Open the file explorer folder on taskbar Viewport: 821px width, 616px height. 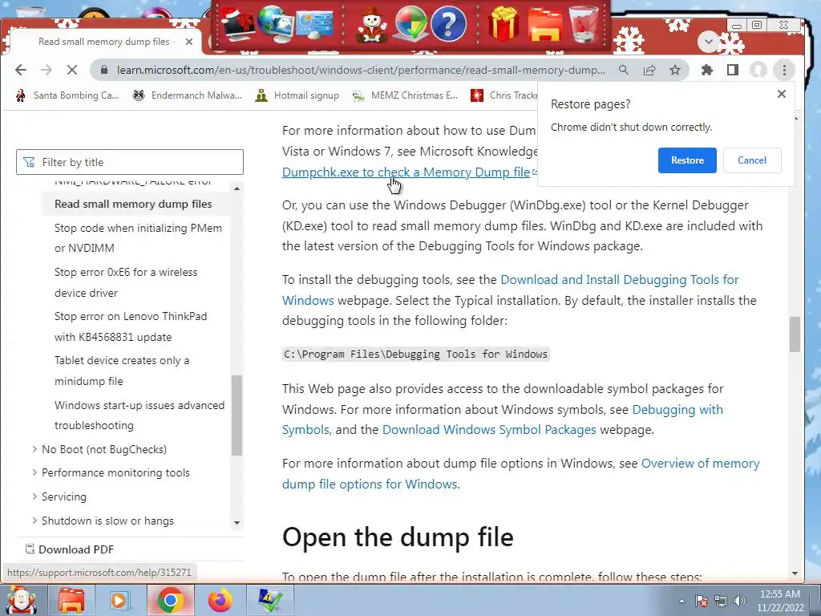click(71, 600)
